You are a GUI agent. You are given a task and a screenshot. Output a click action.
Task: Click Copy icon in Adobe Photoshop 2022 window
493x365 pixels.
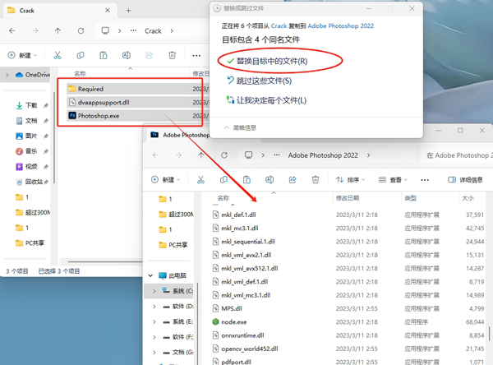pos(223,180)
